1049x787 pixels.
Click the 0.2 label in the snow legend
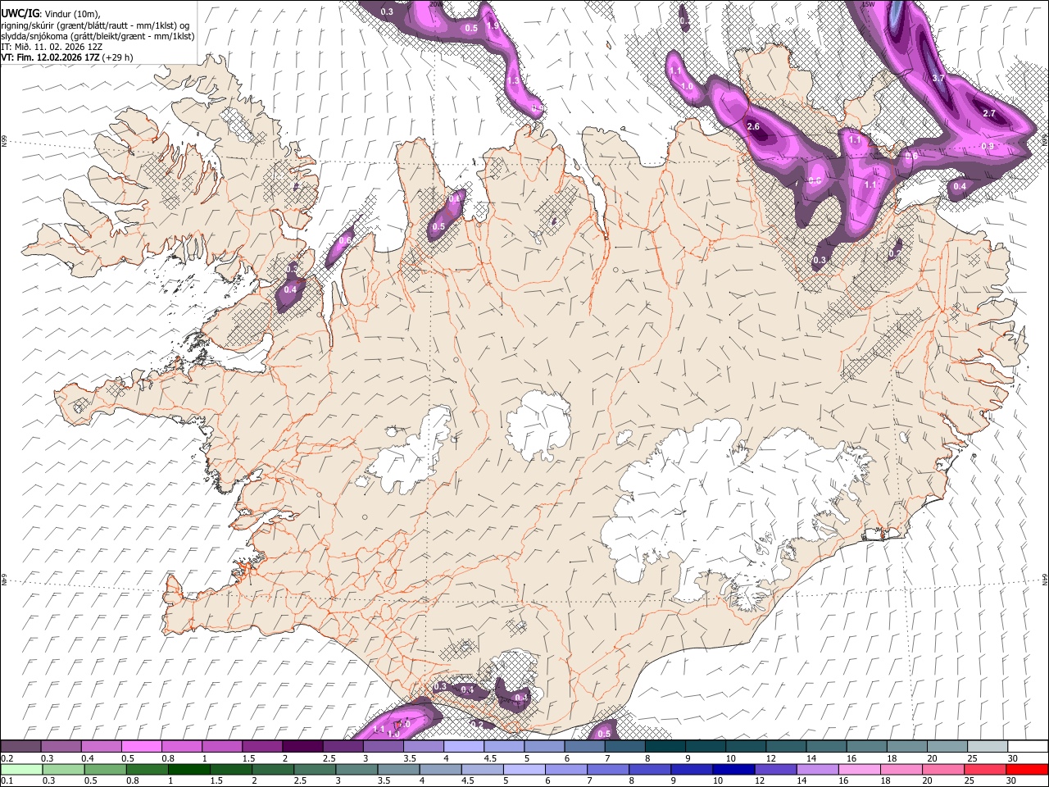tap(7, 758)
